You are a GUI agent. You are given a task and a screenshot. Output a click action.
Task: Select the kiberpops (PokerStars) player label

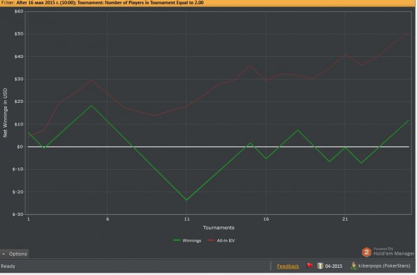pyautogui.click(x=384, y=265)
